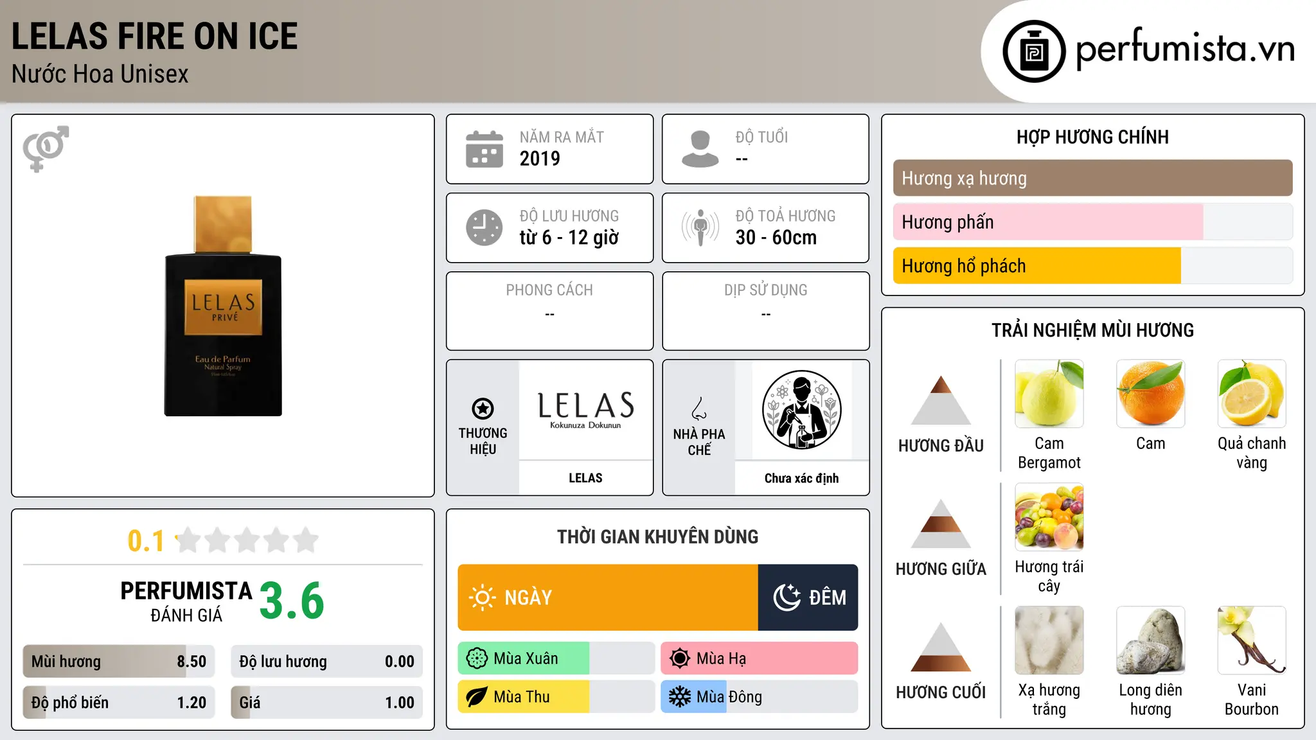1316x740 pixels.
Task: Click the moon icon in the Đêm bar
Action: point(787,597)
